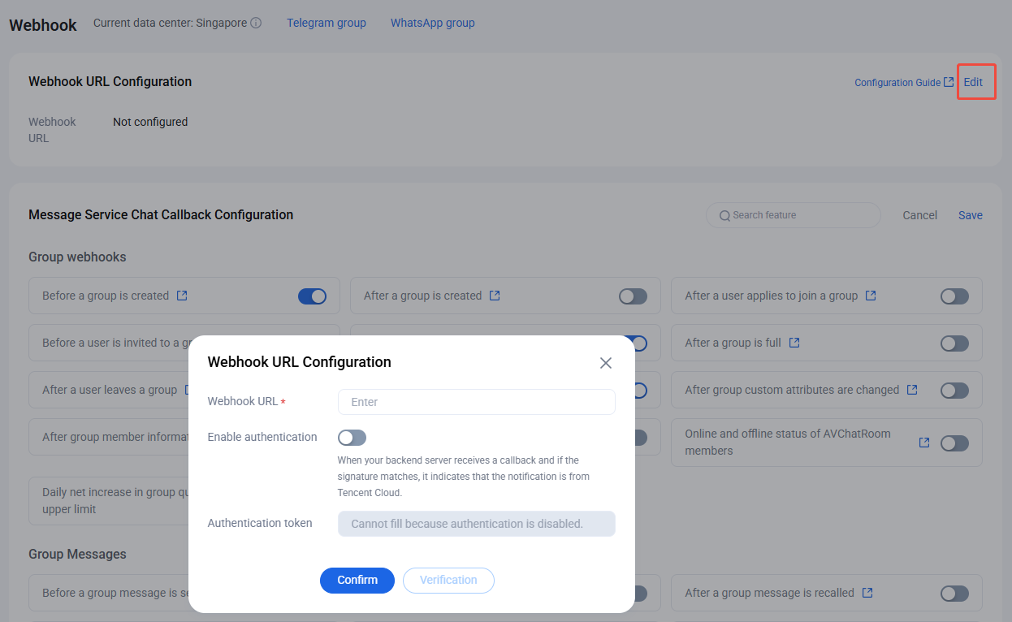Enable After a group is created toggle

click(x=634, y=296)
